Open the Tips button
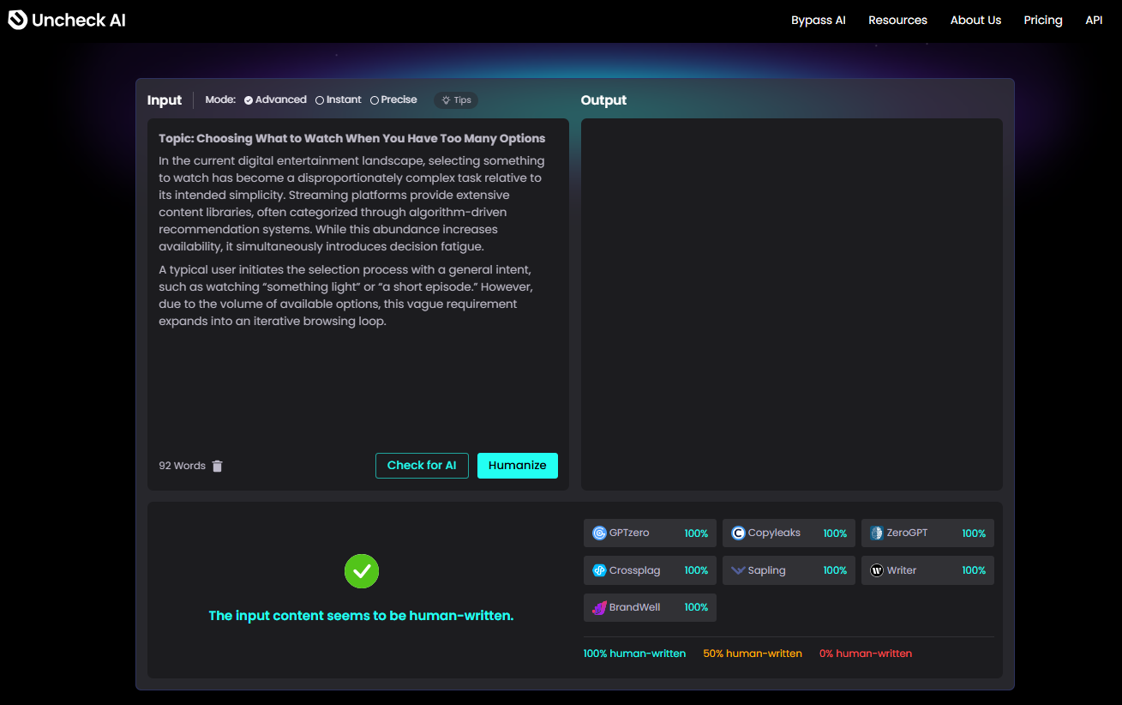Image resolution: width=1122 pixels, height=705 pixels. point(456,100)
